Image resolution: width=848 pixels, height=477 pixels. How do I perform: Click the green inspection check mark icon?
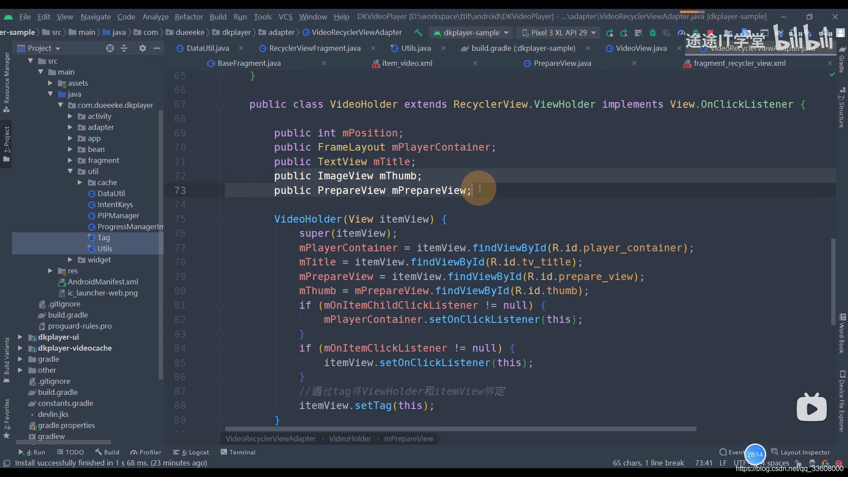(832, 75)
